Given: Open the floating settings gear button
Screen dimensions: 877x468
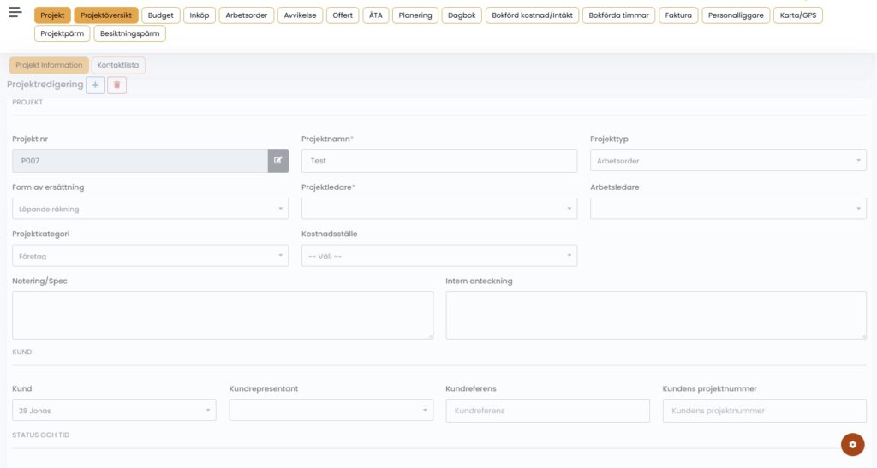Looking at the screenshot, I should pyautogui.click(x=852, y=444).
